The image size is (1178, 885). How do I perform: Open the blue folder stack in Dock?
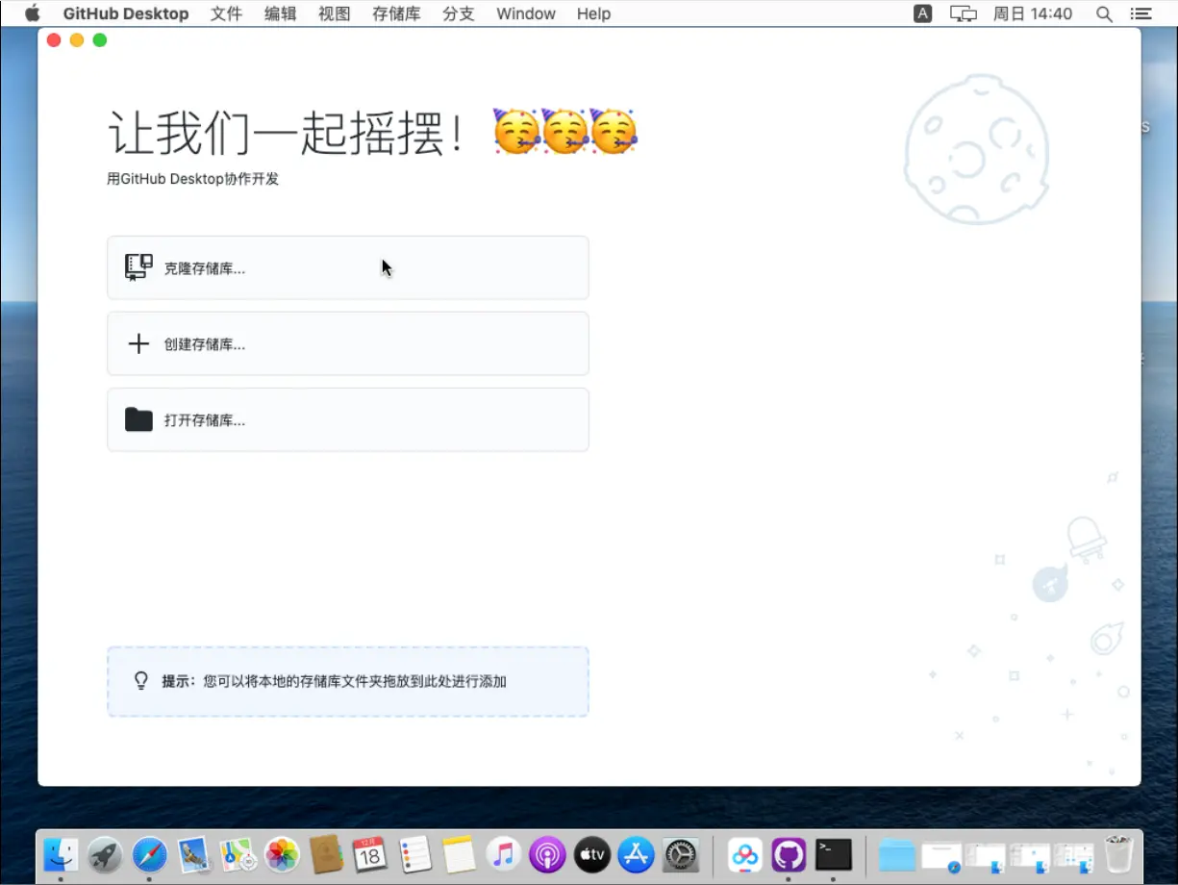pyautogui.click(x=897, y=854)
